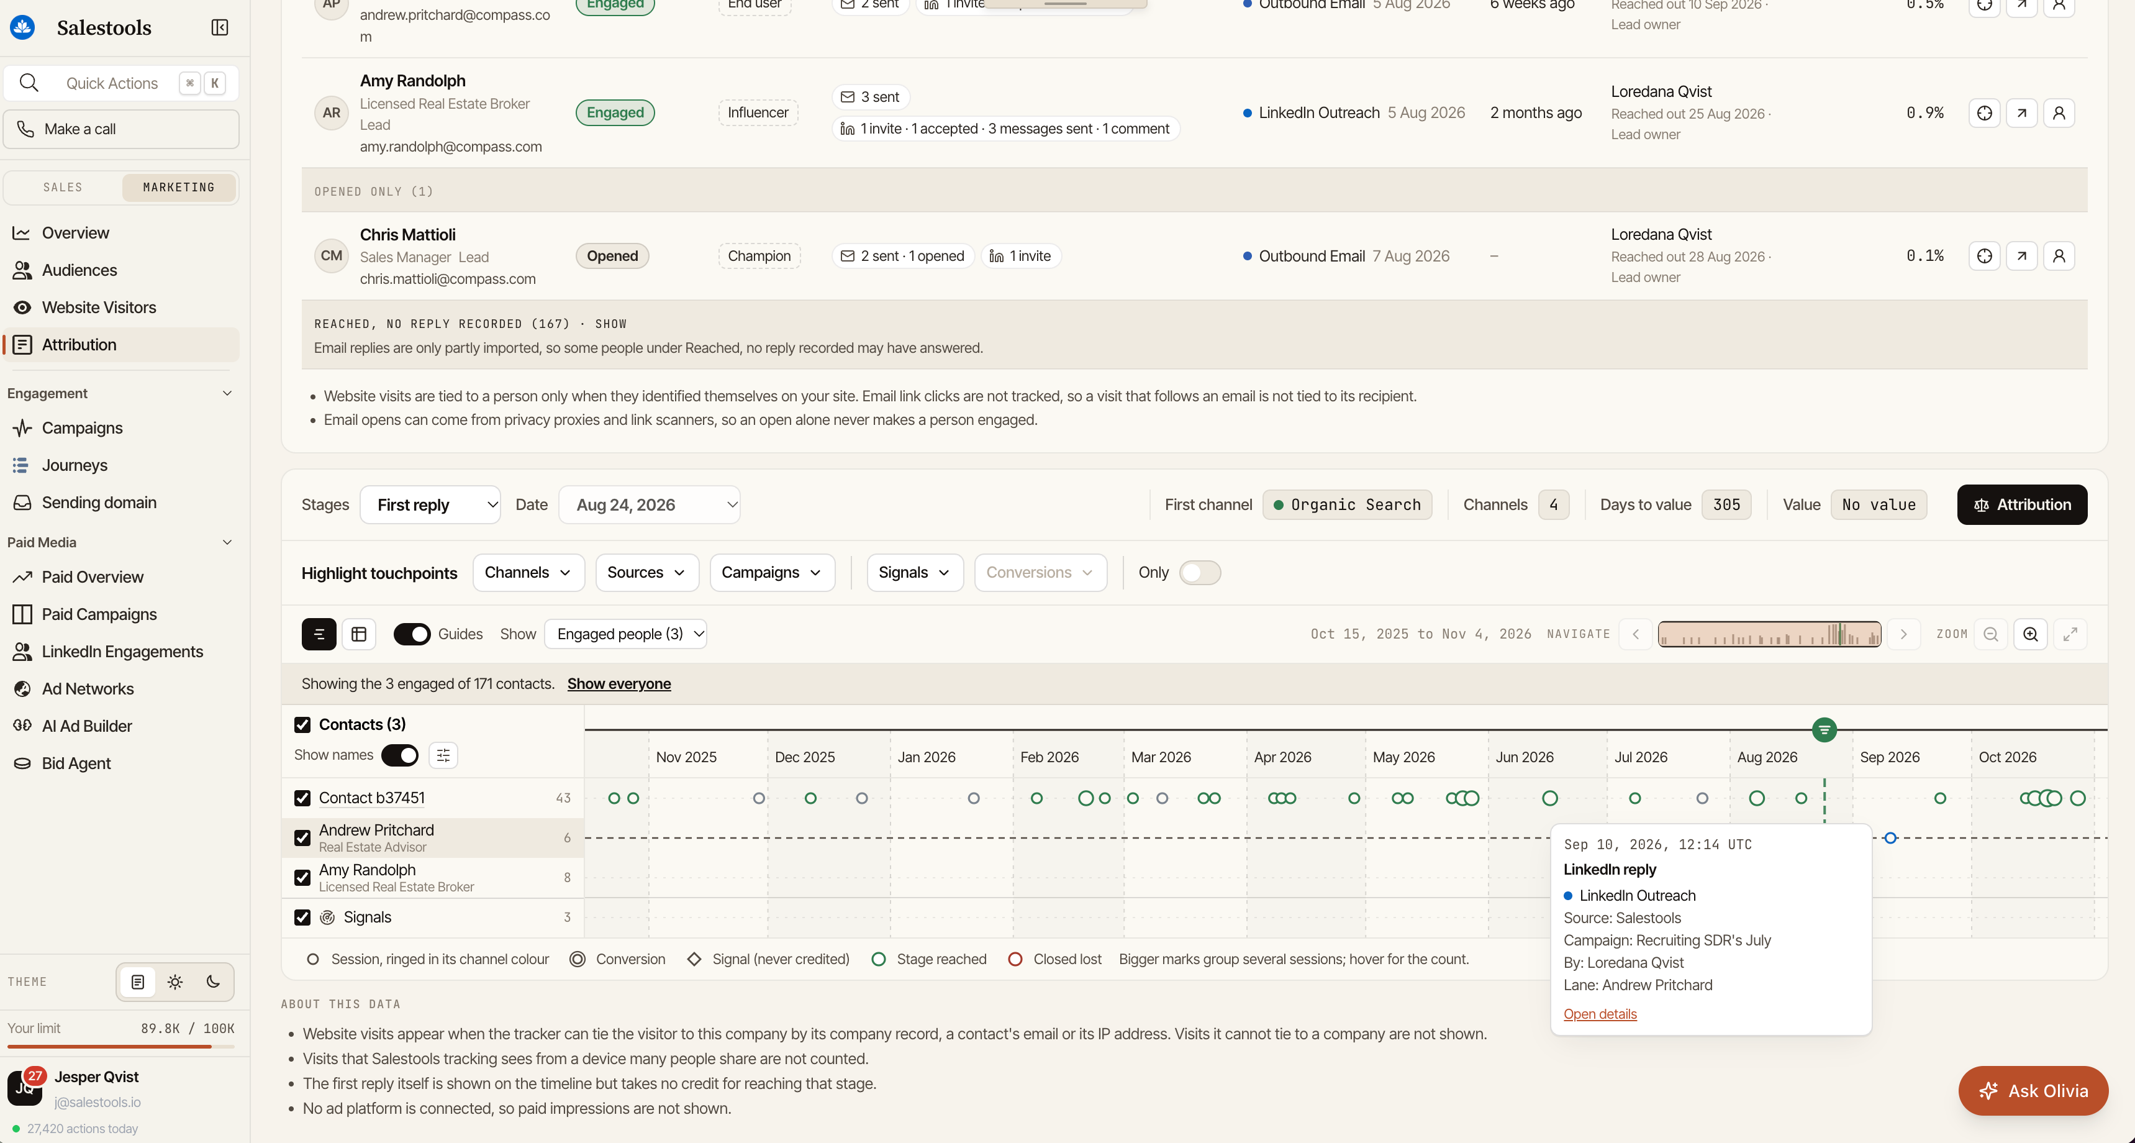Open the Sources highlight dropdown
Image resolution: width=2135 pixels, height=1143 pixels.
coord(647,573)
